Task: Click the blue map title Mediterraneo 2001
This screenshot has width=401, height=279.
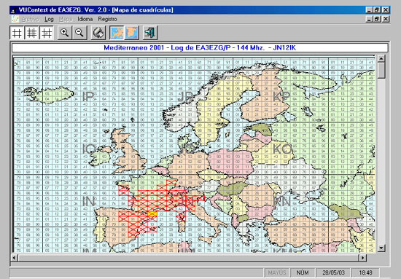Action: [x=134, y=48]
